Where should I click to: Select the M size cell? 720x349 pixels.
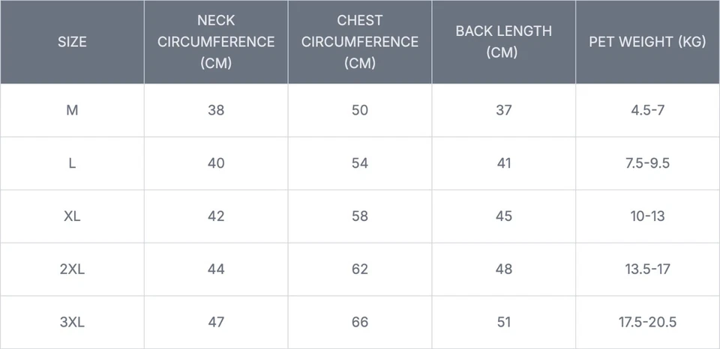72,110
